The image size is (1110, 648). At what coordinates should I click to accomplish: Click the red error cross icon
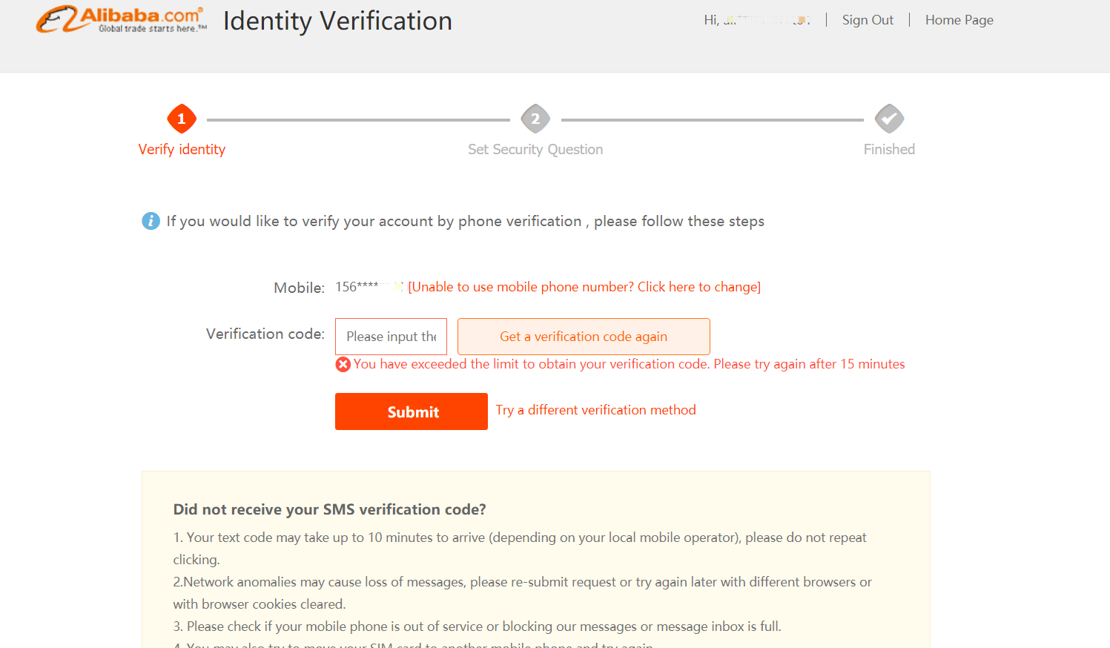click(343, 364)
